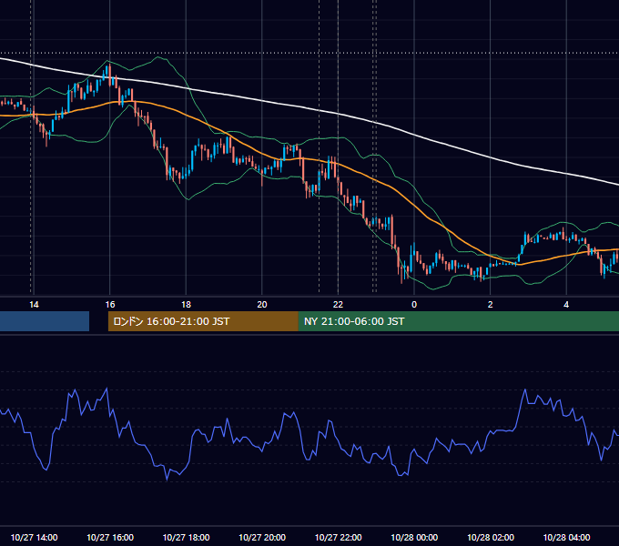Click the ロンドン 16:00-21:00 JST session bar

coord(203,321)
